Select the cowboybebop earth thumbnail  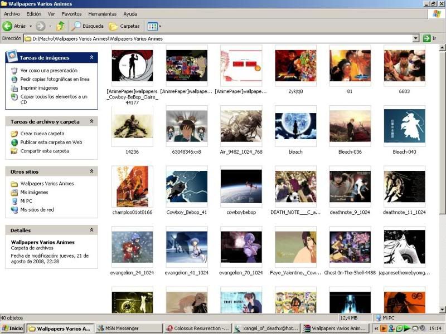tap(241, 186)
